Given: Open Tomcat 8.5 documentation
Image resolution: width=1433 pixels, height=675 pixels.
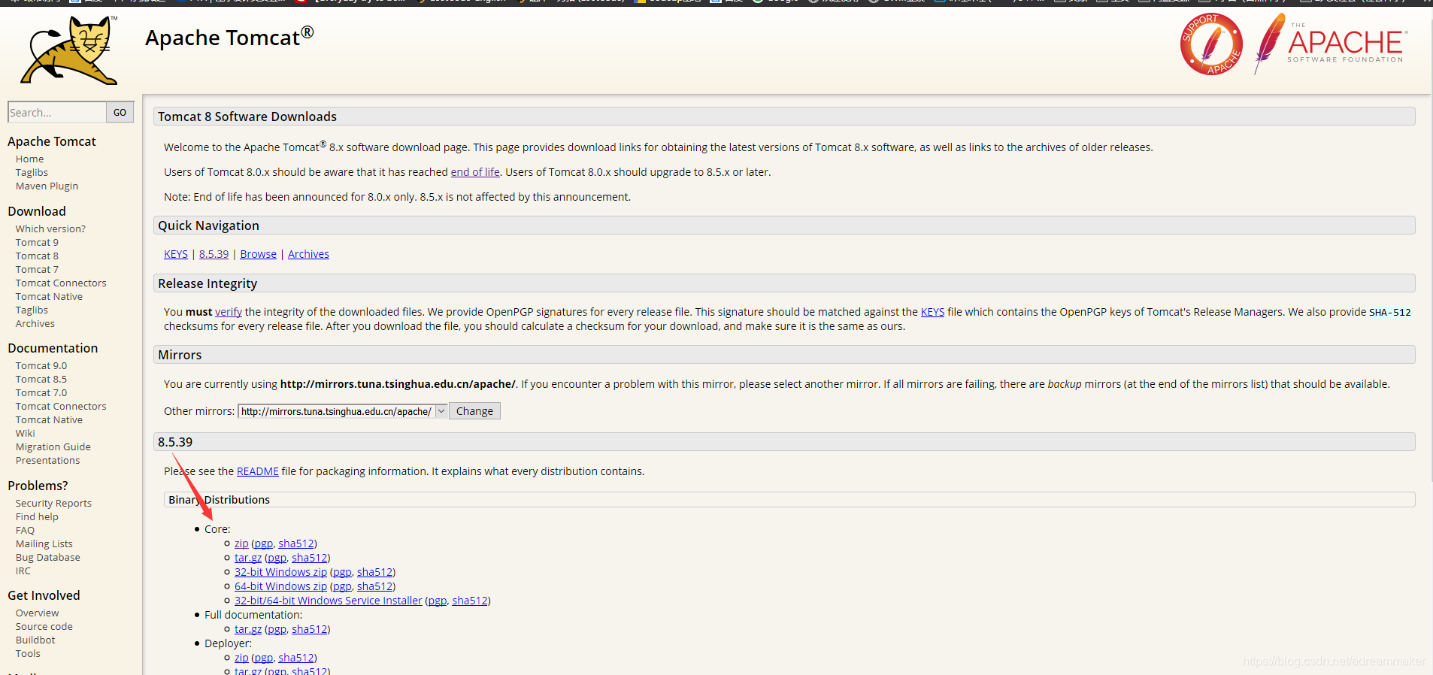Looking at the screenshot, I should coord(41,379).
